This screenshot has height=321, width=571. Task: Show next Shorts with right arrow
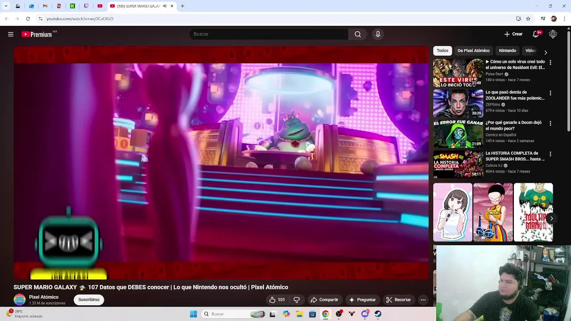pos(551,218)
